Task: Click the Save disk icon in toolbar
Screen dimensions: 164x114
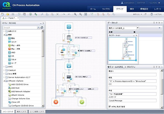Action: 13,14
